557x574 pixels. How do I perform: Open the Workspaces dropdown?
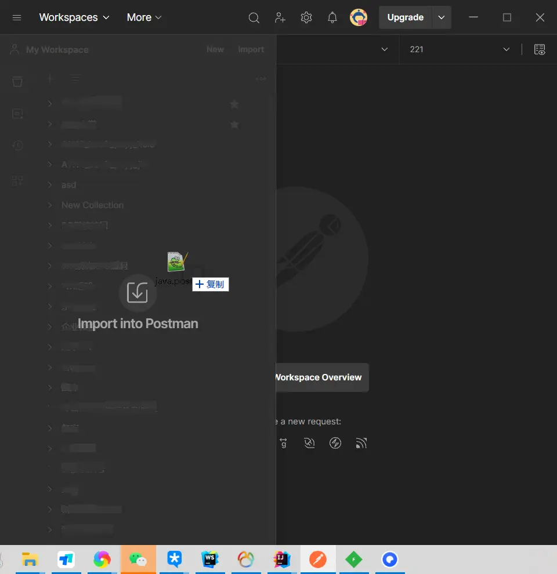pyautogui.click(x=74, y=17)
